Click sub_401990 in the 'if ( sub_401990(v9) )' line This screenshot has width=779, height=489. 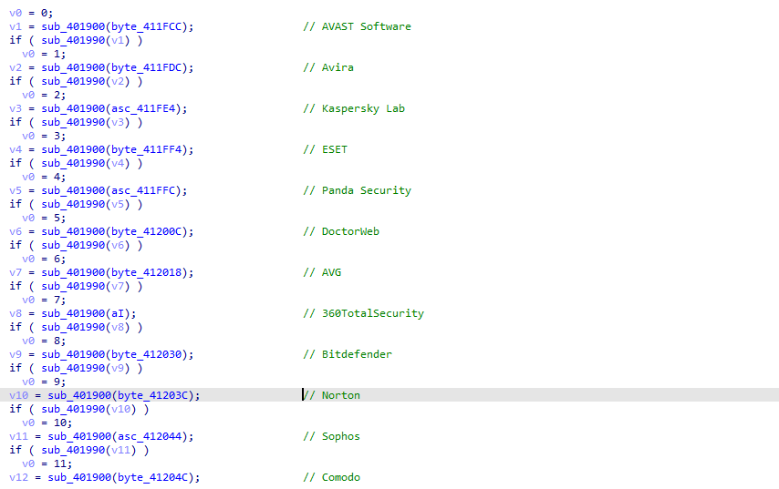tap(73, 369)
